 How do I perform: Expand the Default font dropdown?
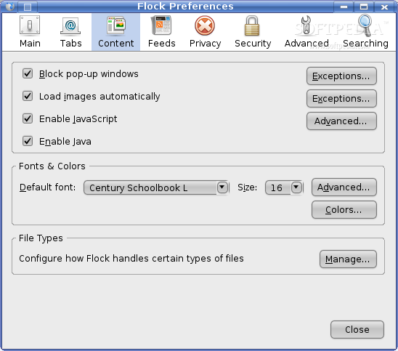coord(156,187)
